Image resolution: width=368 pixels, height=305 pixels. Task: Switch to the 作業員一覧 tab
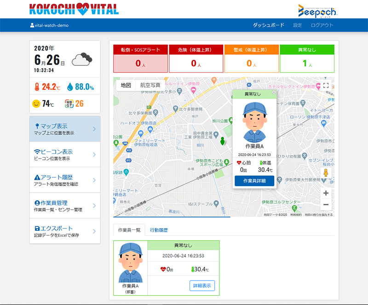click(x=129, y=230)
